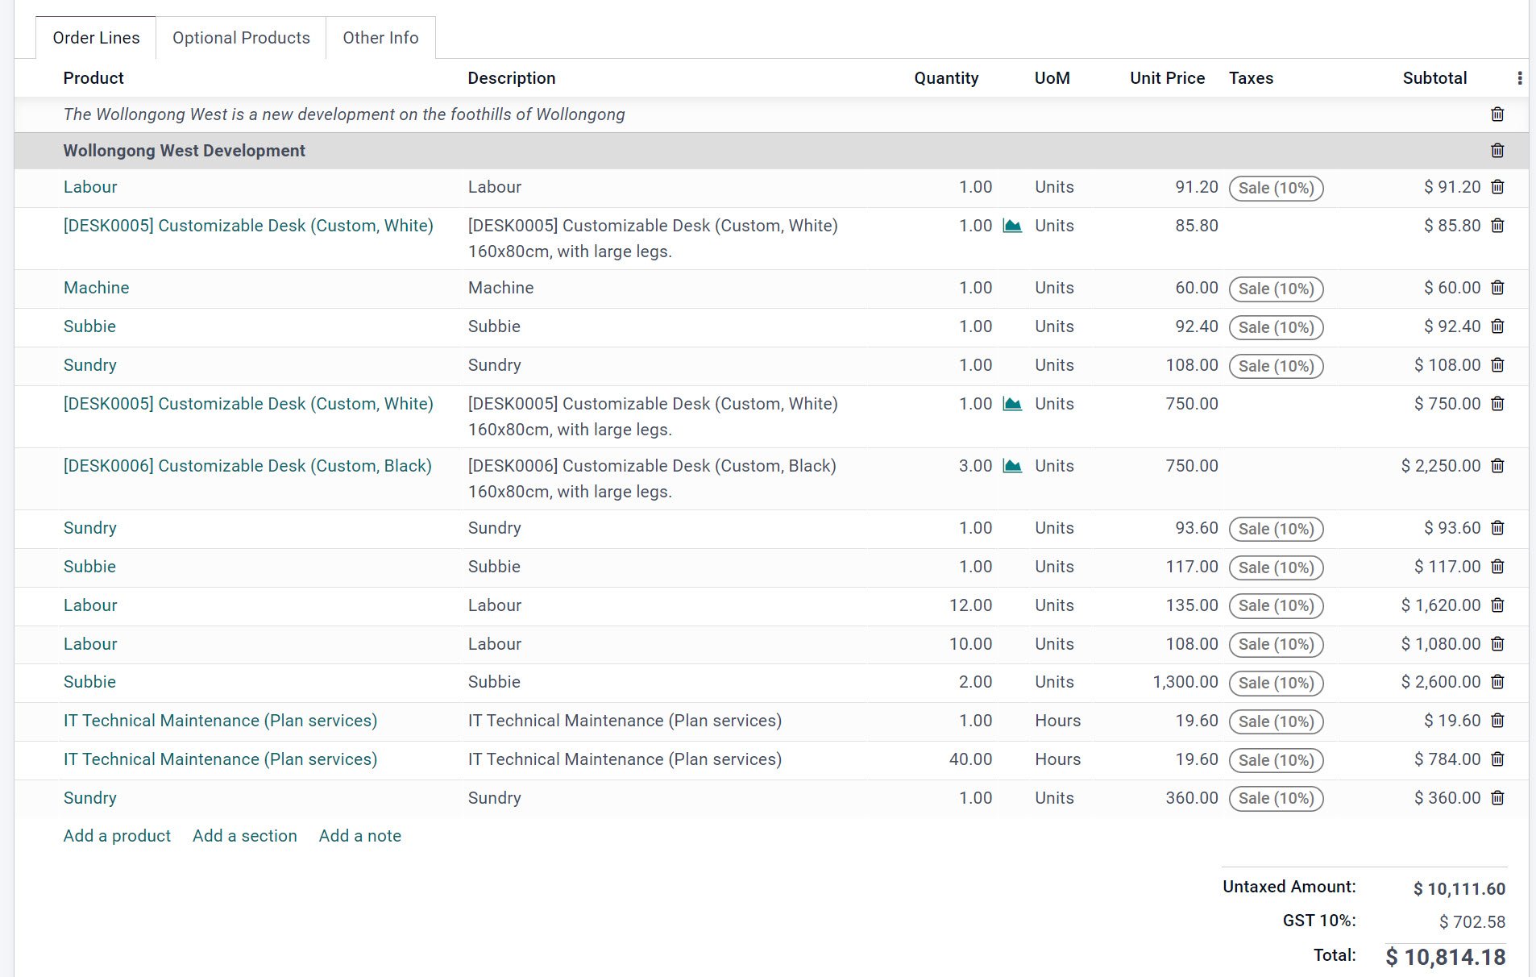1536x977 pixels.
Task: Open the Other Info tab
Action: click(380, 38)
